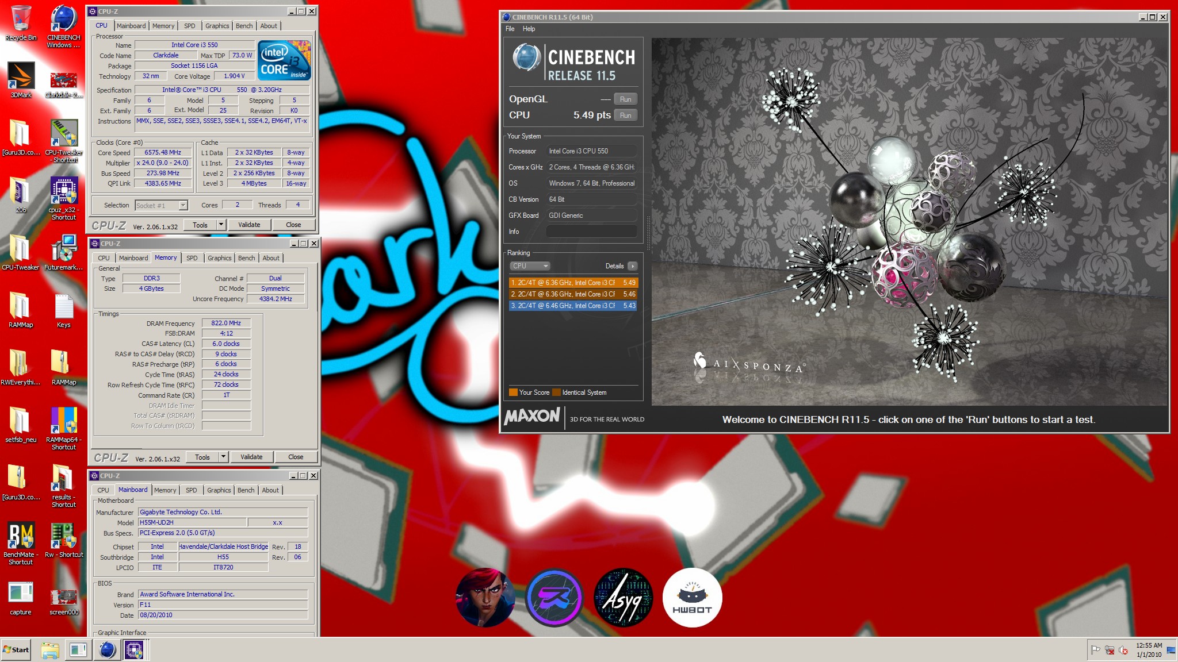
Task: Click the motherboard model H55M-UD2H field
Action: 192,522
